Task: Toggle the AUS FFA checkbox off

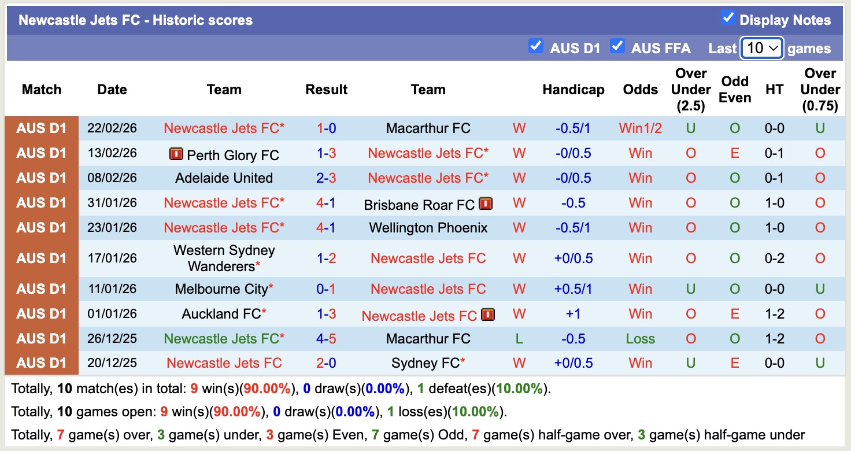Action: (617, 46)
